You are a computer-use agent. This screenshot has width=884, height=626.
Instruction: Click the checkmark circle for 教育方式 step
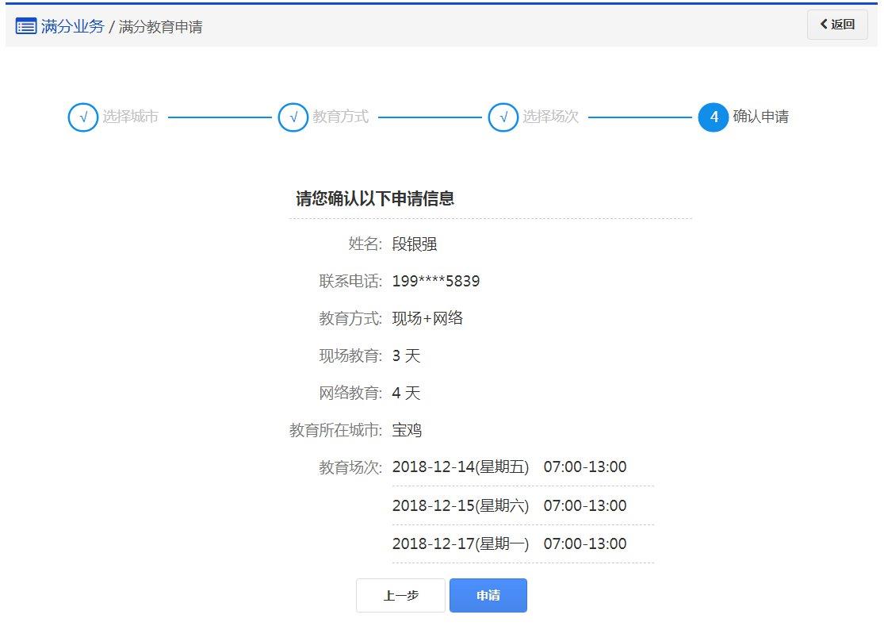293,117
